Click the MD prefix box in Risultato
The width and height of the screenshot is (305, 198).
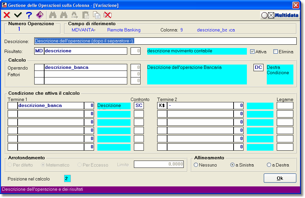[39, 51]
